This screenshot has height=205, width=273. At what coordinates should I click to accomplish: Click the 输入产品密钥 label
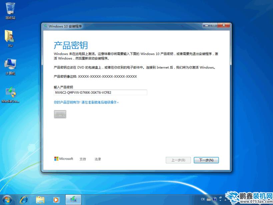63,87
